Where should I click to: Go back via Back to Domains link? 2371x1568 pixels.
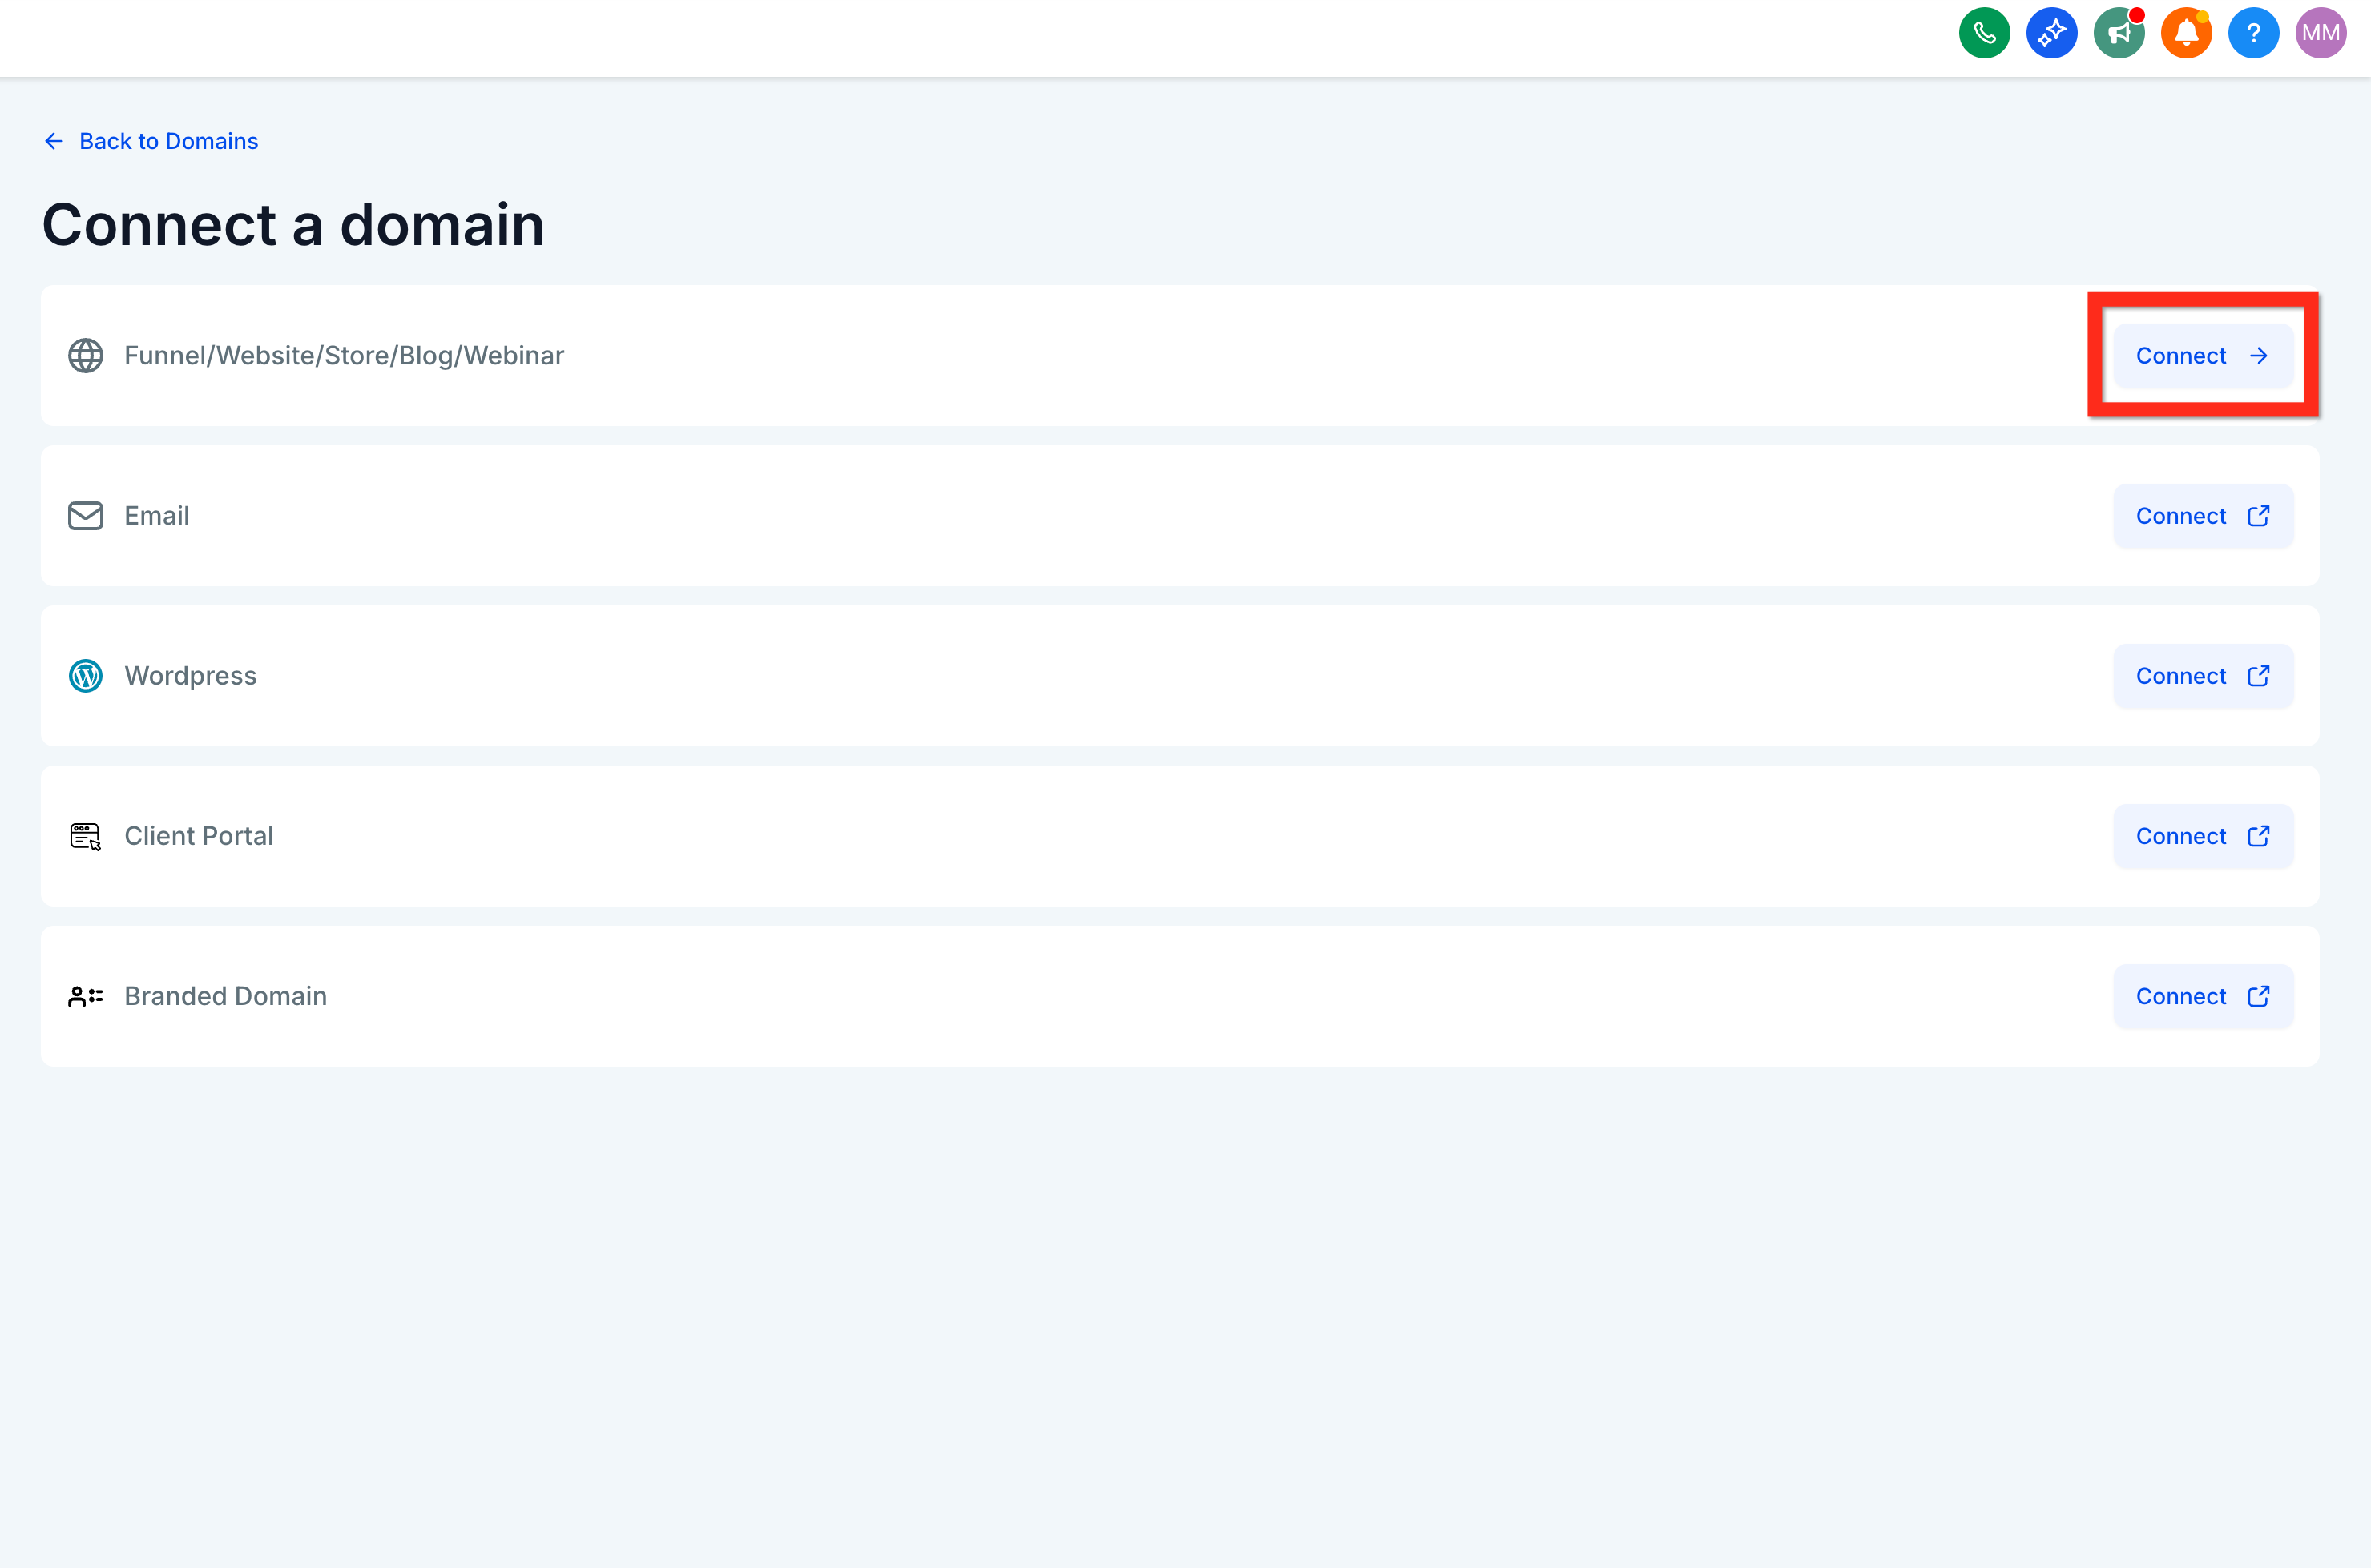(168, 141)
